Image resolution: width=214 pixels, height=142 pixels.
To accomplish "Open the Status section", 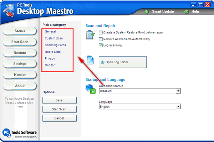I will [20, 31].
